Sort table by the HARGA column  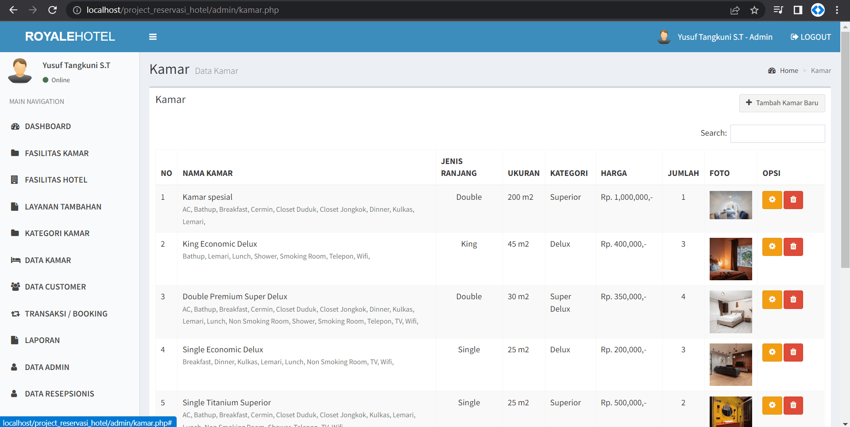(614, 173)
